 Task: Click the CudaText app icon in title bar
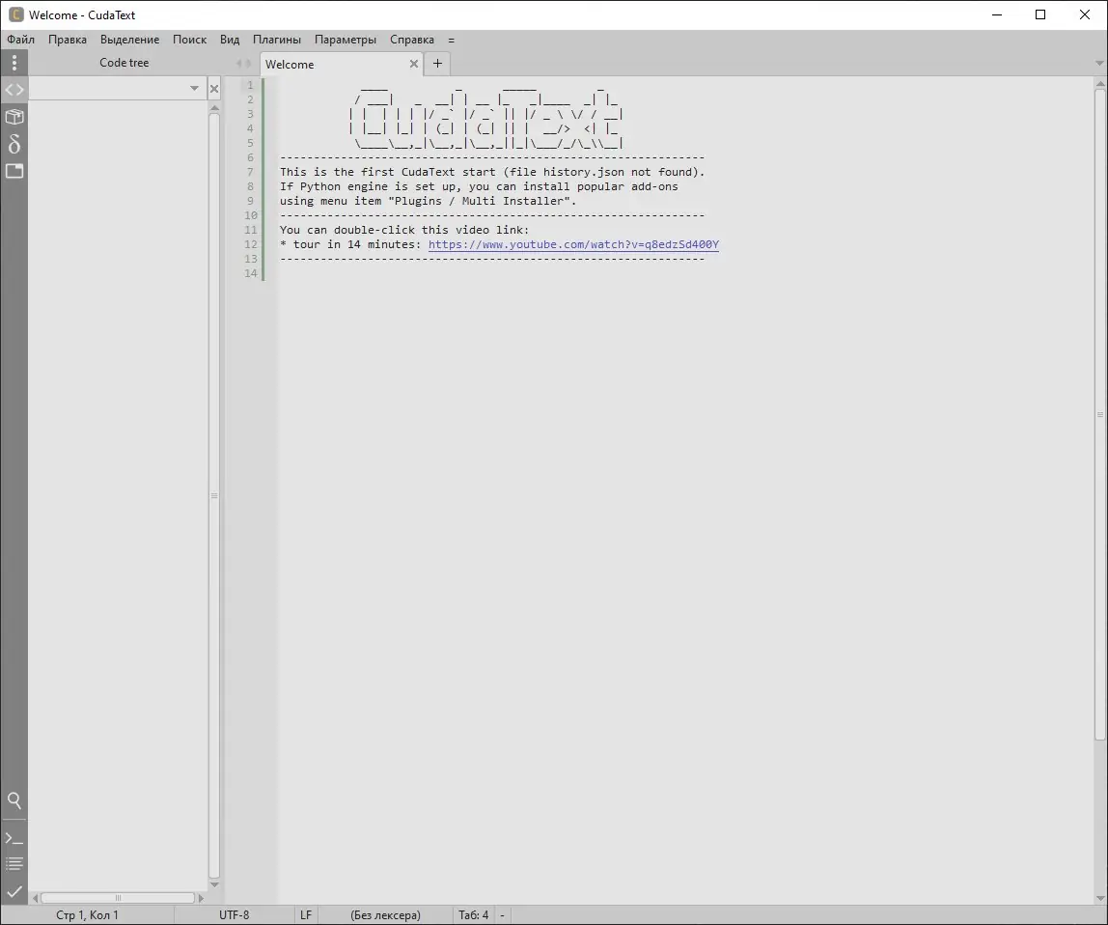coord(15,14)
